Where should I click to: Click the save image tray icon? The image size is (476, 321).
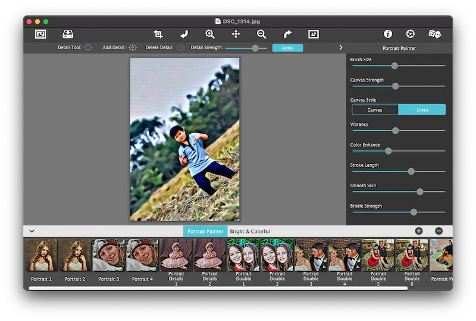[x=68, y=34]
